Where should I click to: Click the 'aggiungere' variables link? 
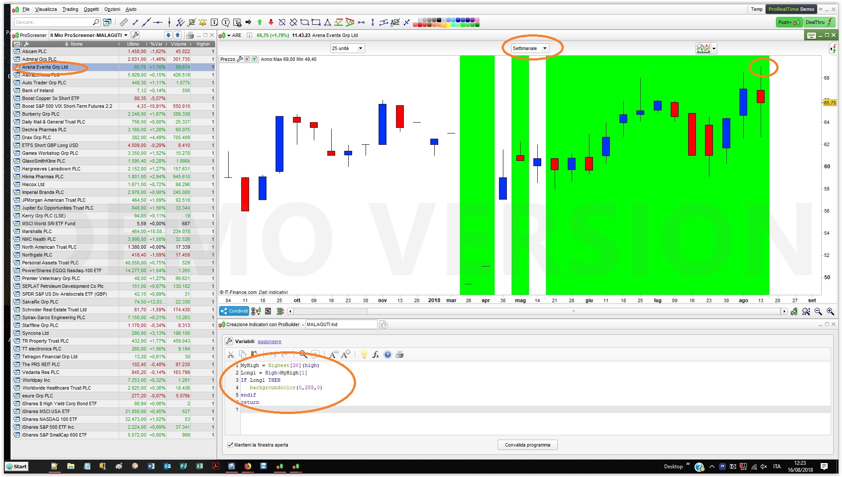pos(269,341)
